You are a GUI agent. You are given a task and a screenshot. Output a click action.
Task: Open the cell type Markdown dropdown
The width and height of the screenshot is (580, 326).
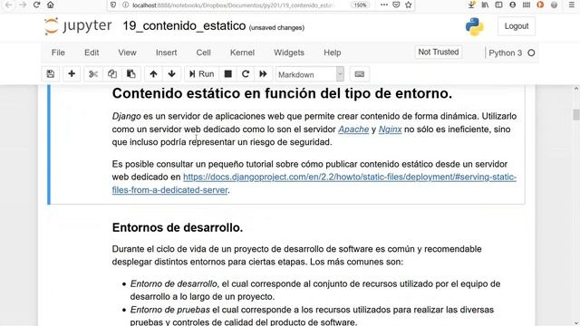point(310,74)
